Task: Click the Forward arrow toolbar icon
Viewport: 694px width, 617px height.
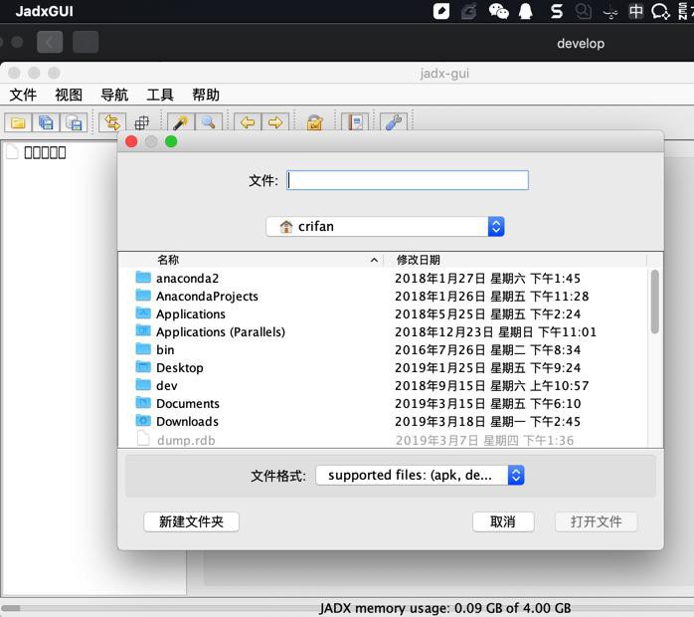Action: click(274, 122)
